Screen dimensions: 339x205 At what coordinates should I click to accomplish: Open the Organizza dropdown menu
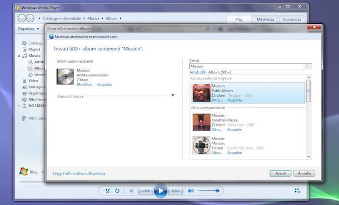coord(28,29)
